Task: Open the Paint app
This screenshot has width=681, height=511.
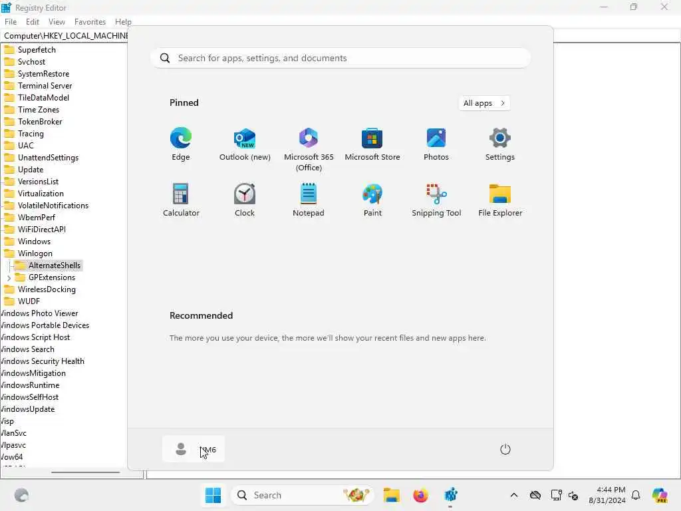Action: (x=372, y=200)
